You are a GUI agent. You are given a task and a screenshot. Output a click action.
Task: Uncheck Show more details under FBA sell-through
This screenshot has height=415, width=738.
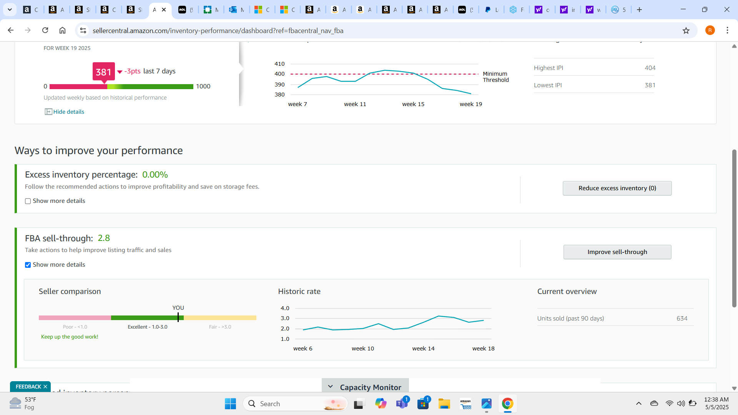tap(28, 265)
